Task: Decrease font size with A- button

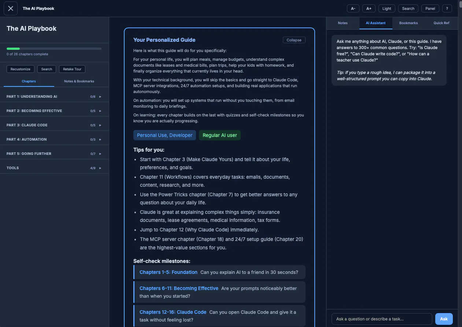Action: click(x=353, y=8)
